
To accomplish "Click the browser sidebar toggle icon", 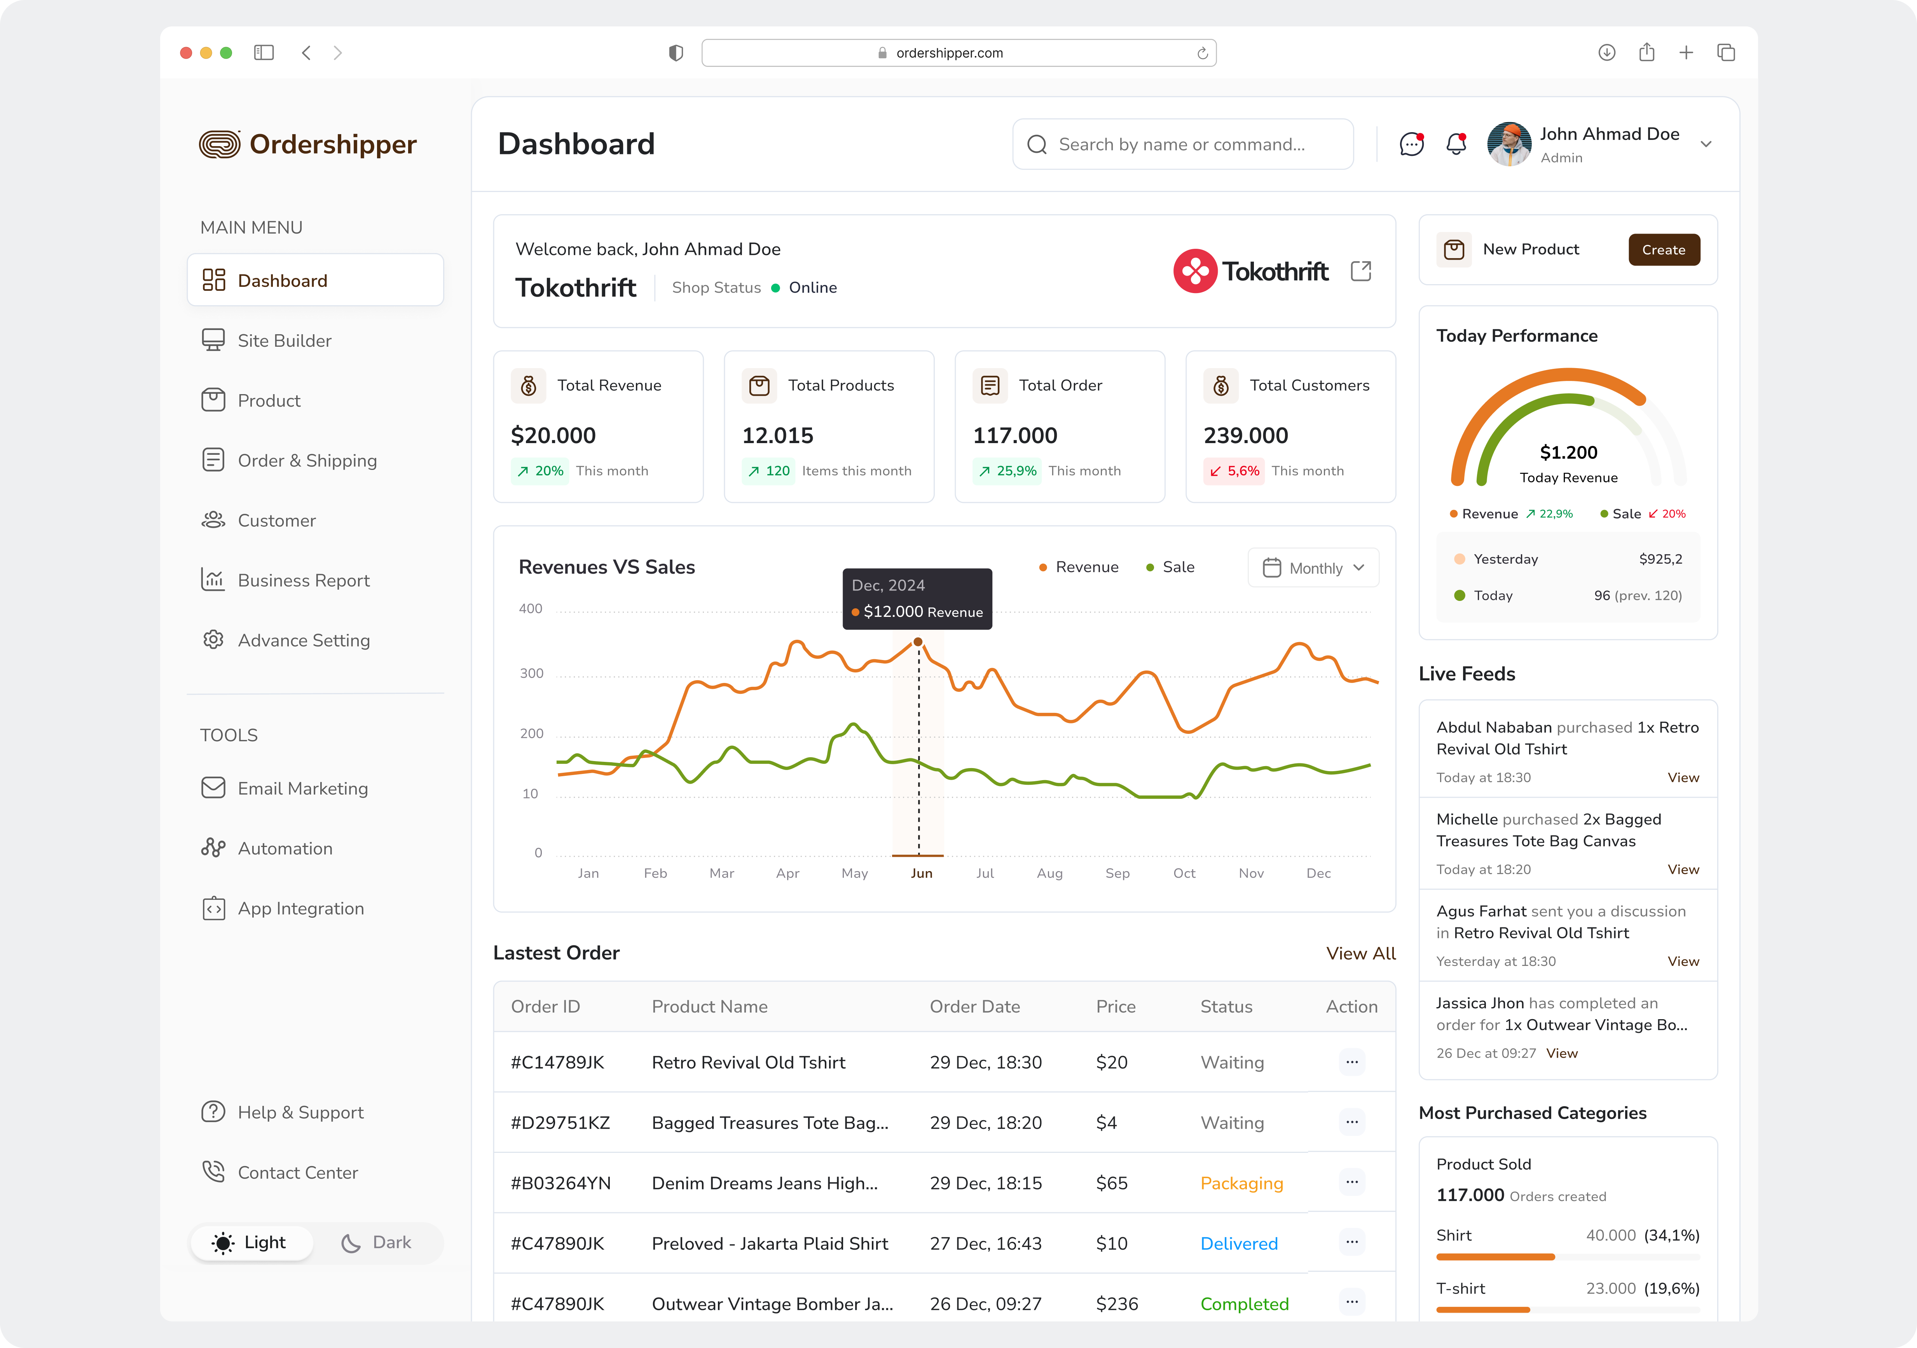I will 264,52.
